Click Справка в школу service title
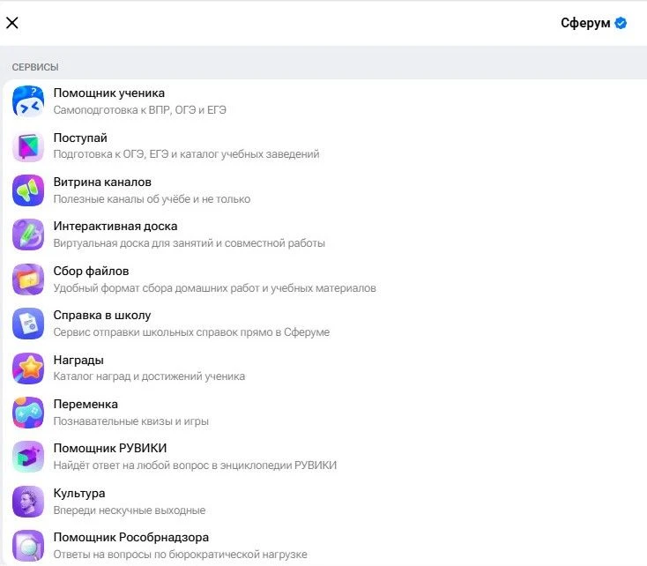647x566 pixels. coord(102,316)
